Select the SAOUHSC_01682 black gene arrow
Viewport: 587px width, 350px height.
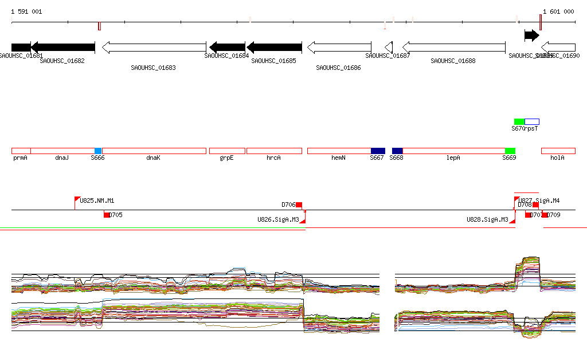point(62,48)
